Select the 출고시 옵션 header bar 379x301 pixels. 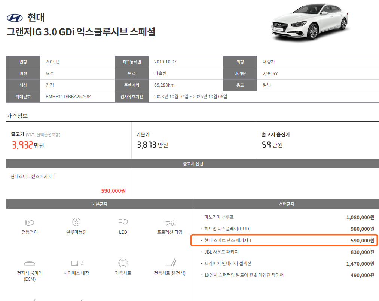click(193, 164)
